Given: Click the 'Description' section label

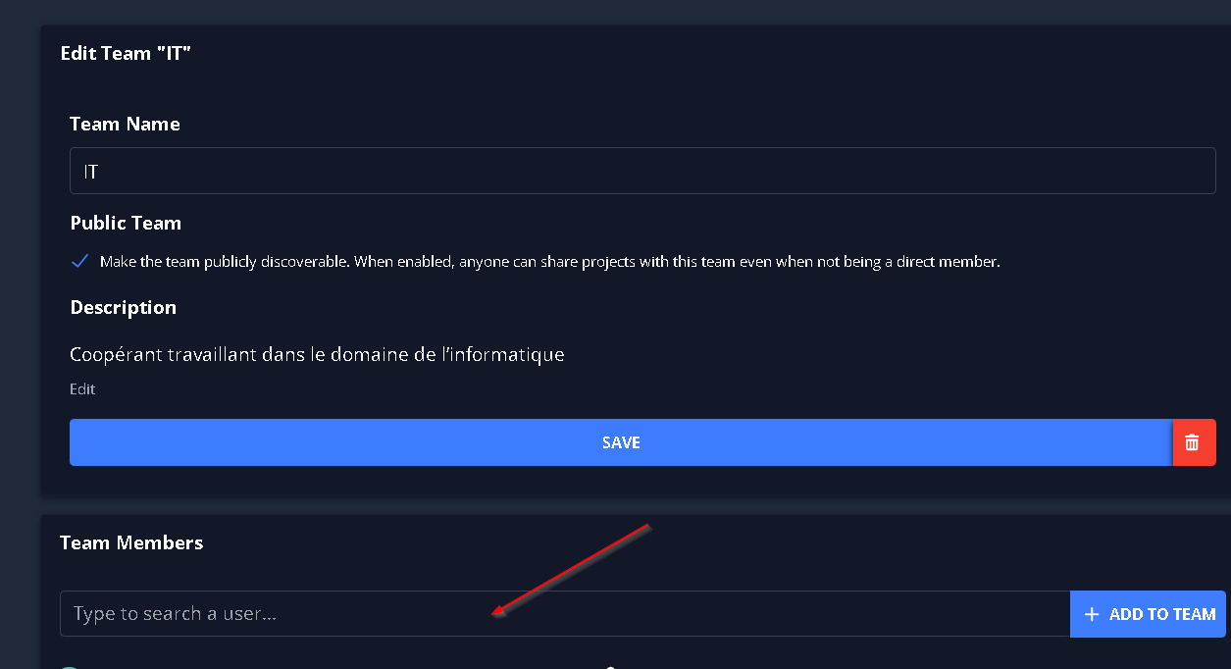Looking at the screenshot, I should point(124,307).
